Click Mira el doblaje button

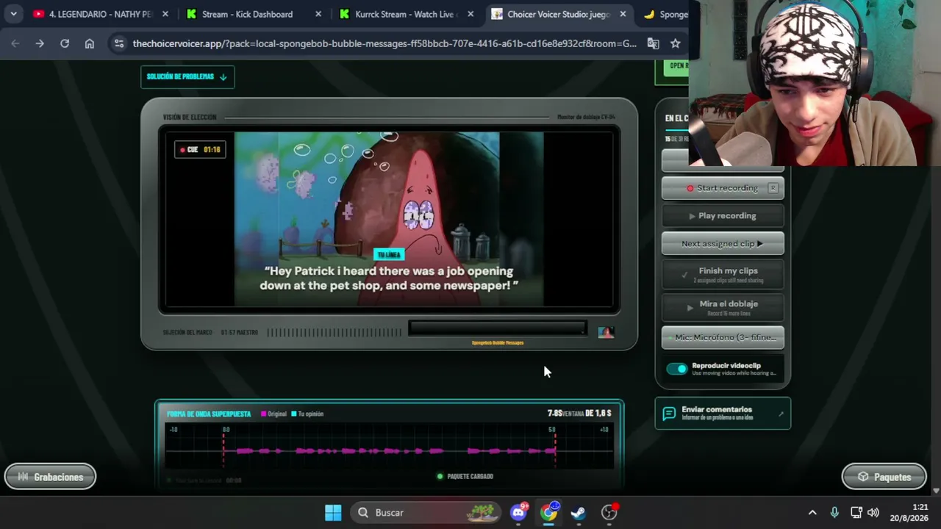[x=723, y=307]
